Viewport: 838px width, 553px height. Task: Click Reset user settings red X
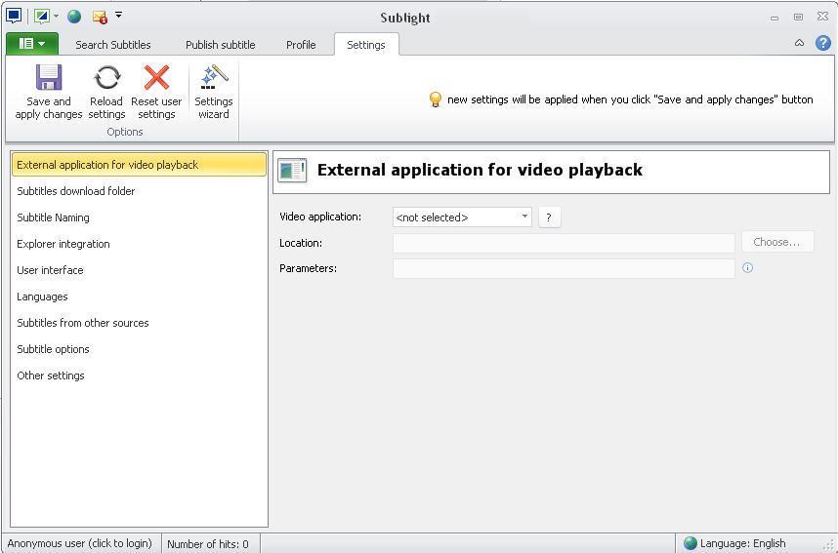[156, 77]
